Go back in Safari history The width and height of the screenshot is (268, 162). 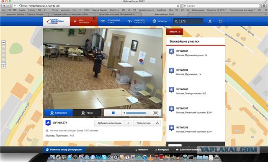tap(4, 5)
